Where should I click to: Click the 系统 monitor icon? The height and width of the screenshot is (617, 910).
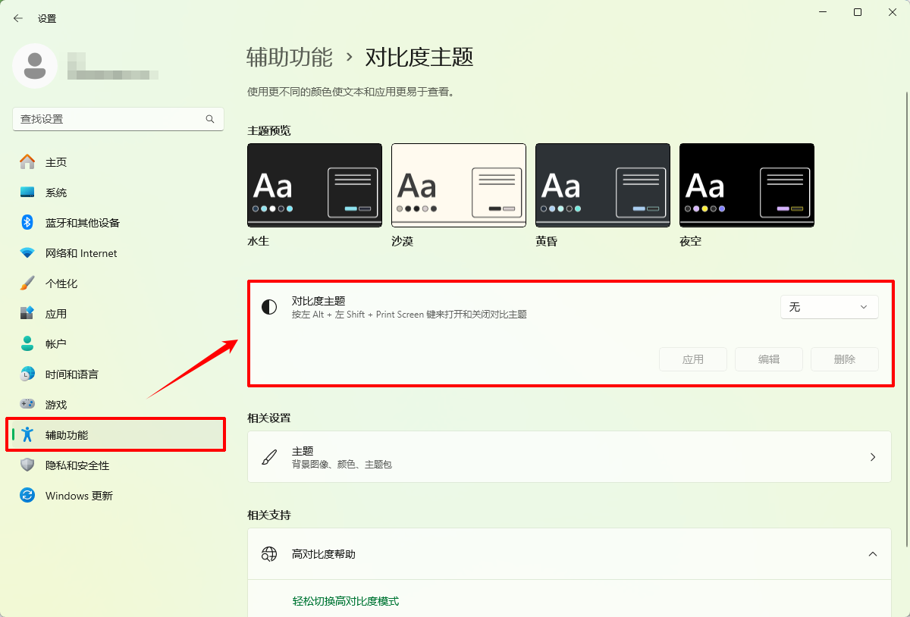pyautogui.click(x=27, y=193)
